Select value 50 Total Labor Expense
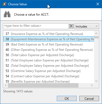The width and height of the screenshot is (102, 104). tap(49, 55)
